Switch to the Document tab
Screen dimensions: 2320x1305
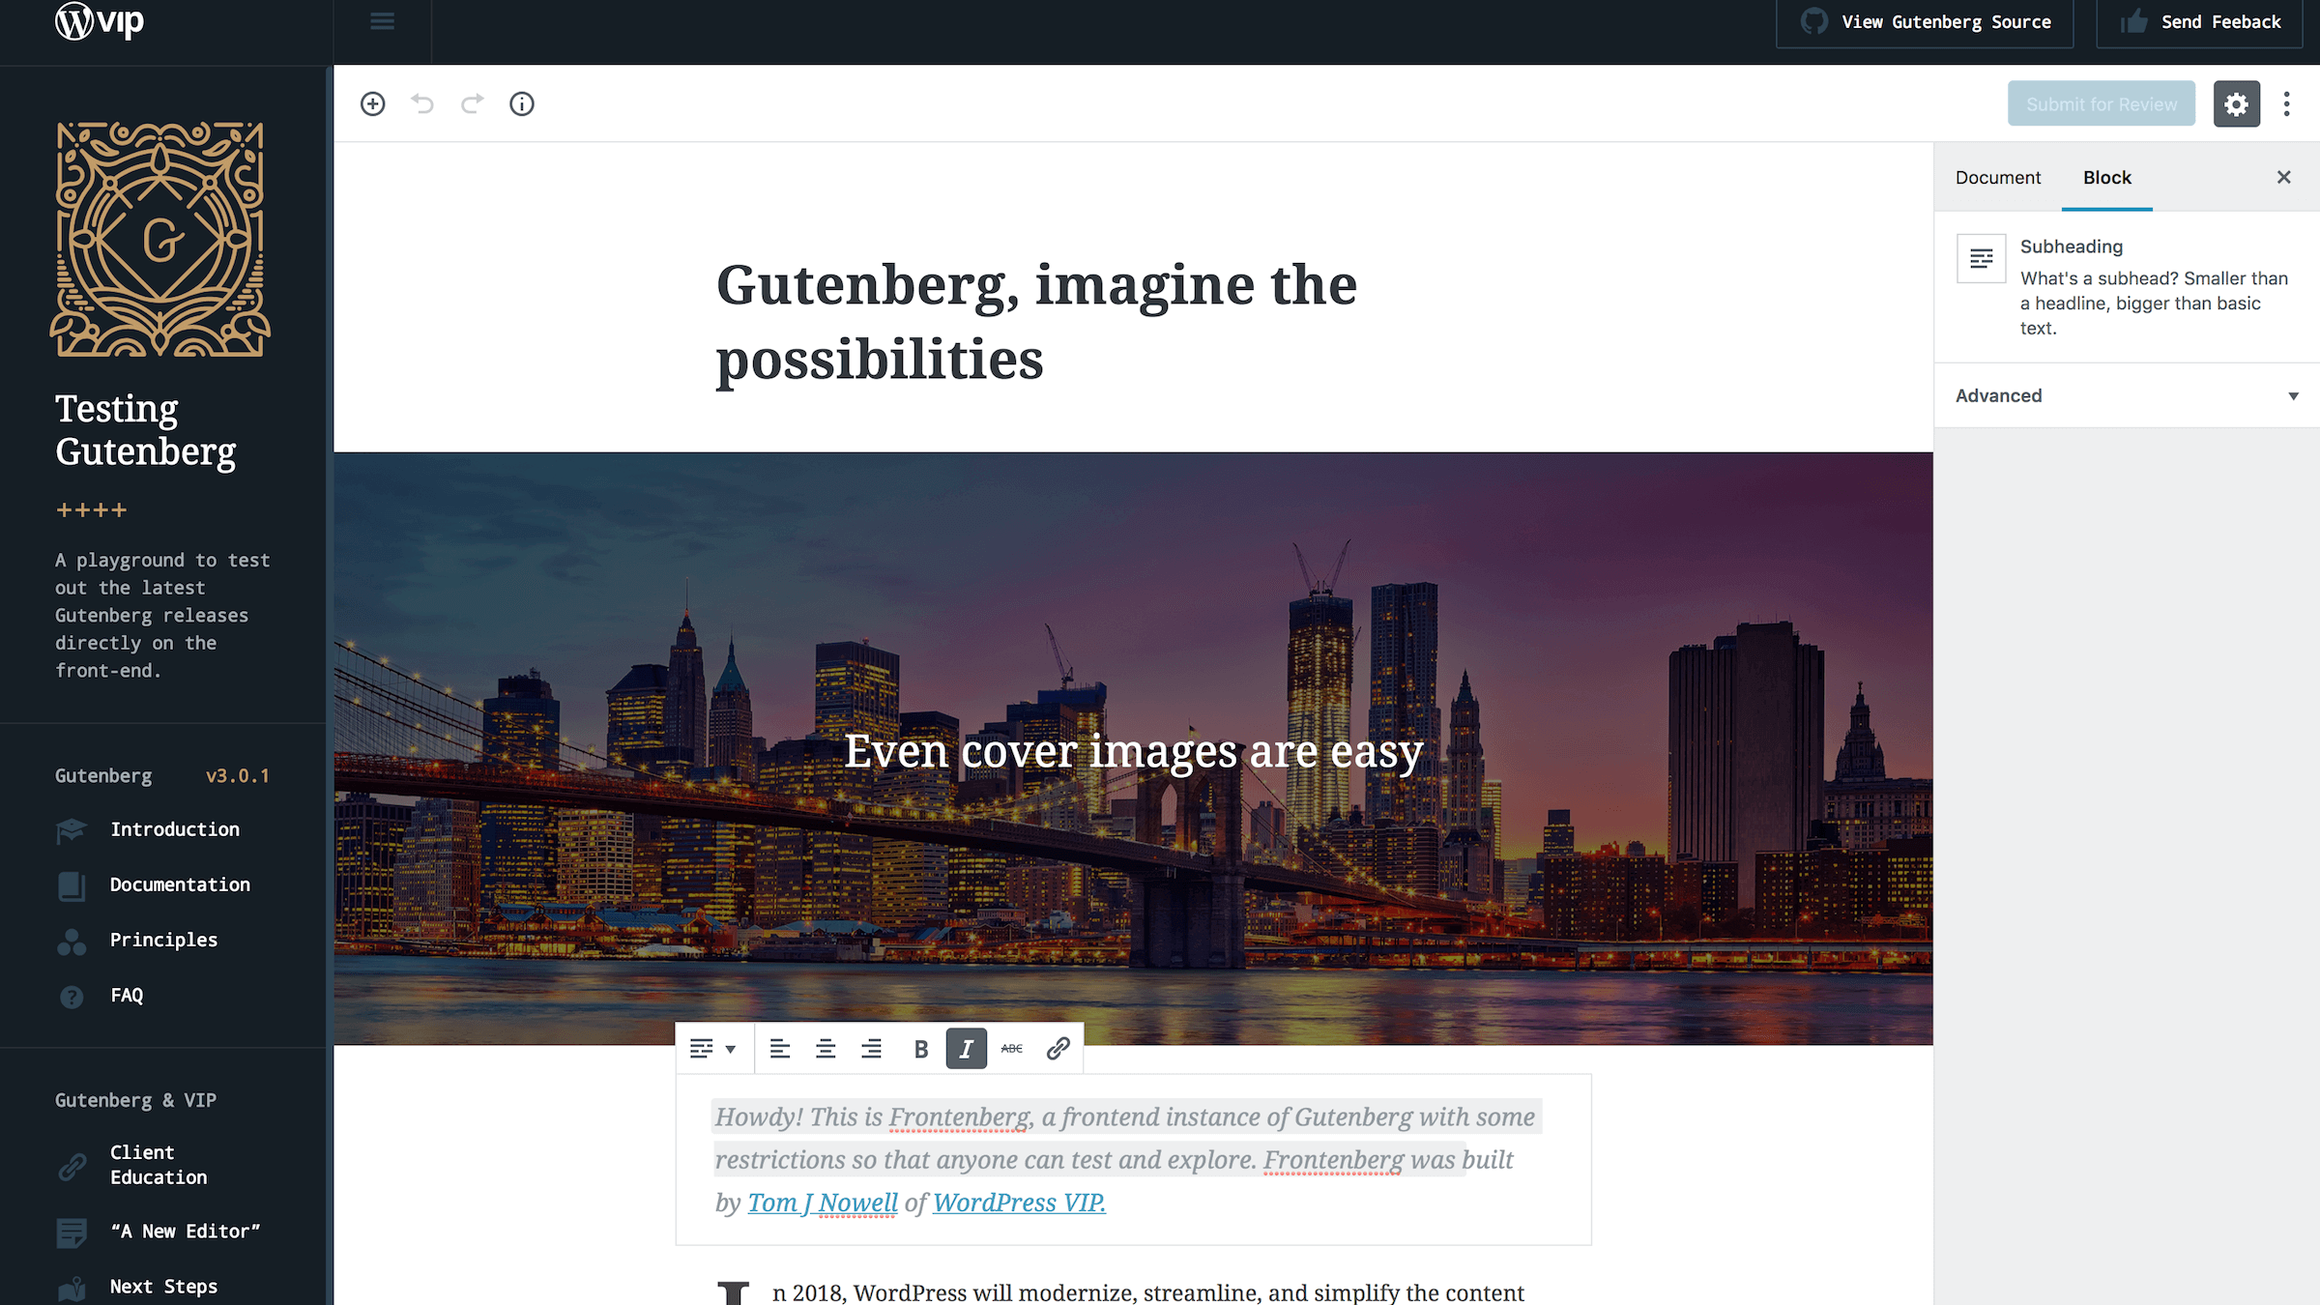(1998, 177)
